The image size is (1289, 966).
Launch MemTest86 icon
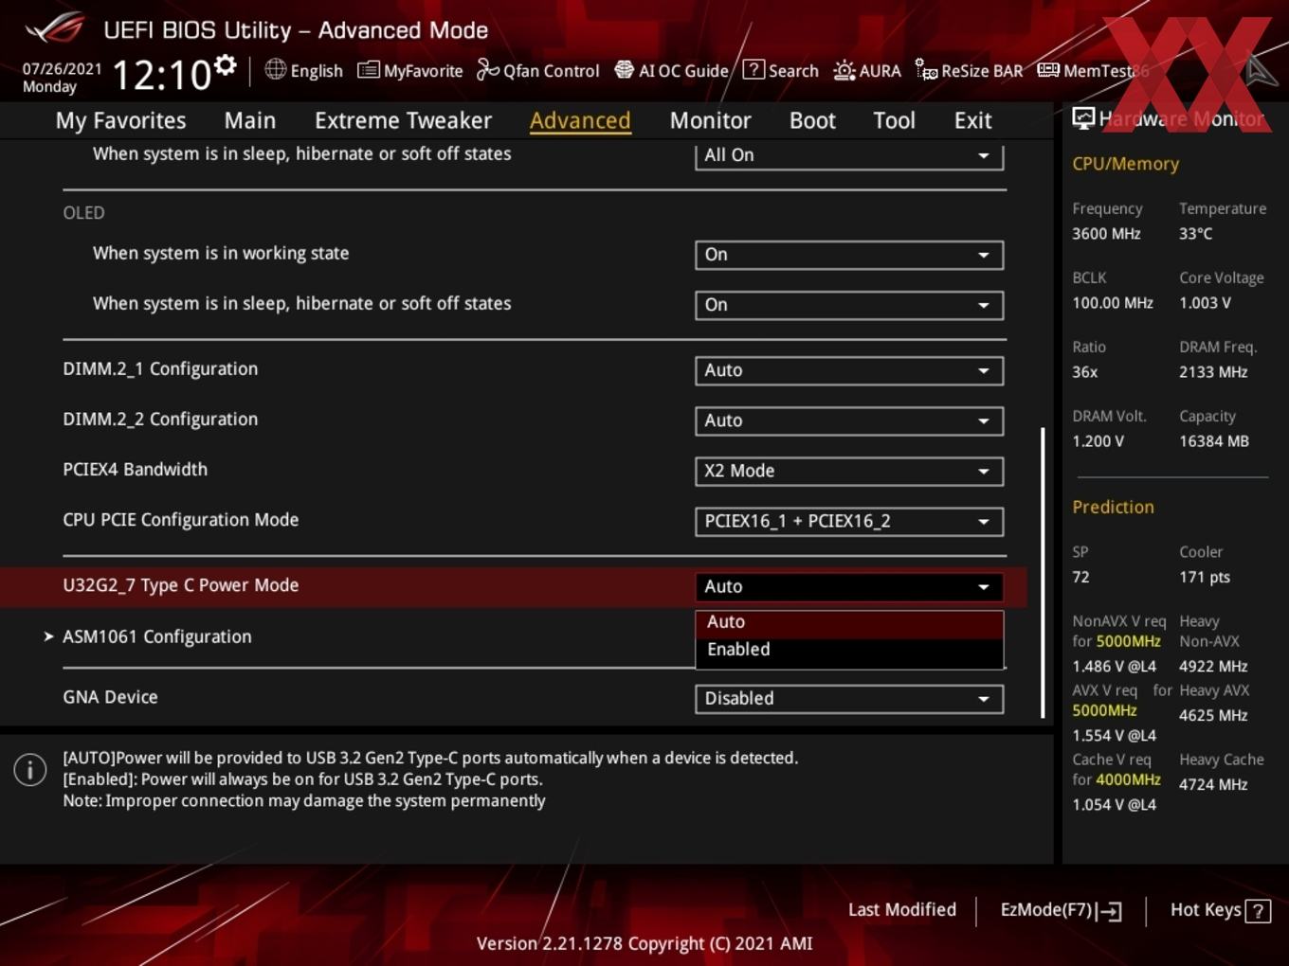pyautogui.click(x=1048, y=70)
